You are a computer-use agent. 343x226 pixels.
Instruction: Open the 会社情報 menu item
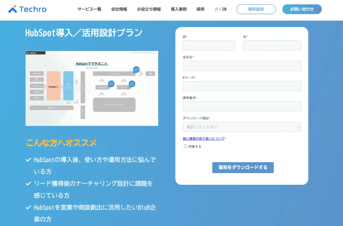119,9
